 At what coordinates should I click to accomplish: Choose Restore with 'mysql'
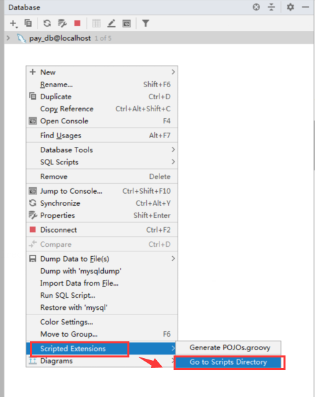coord(102,307)
